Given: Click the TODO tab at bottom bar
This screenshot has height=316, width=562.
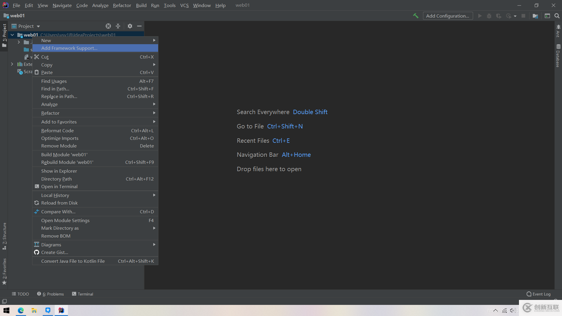Looking at the screenshot, I should coord(21,294).
